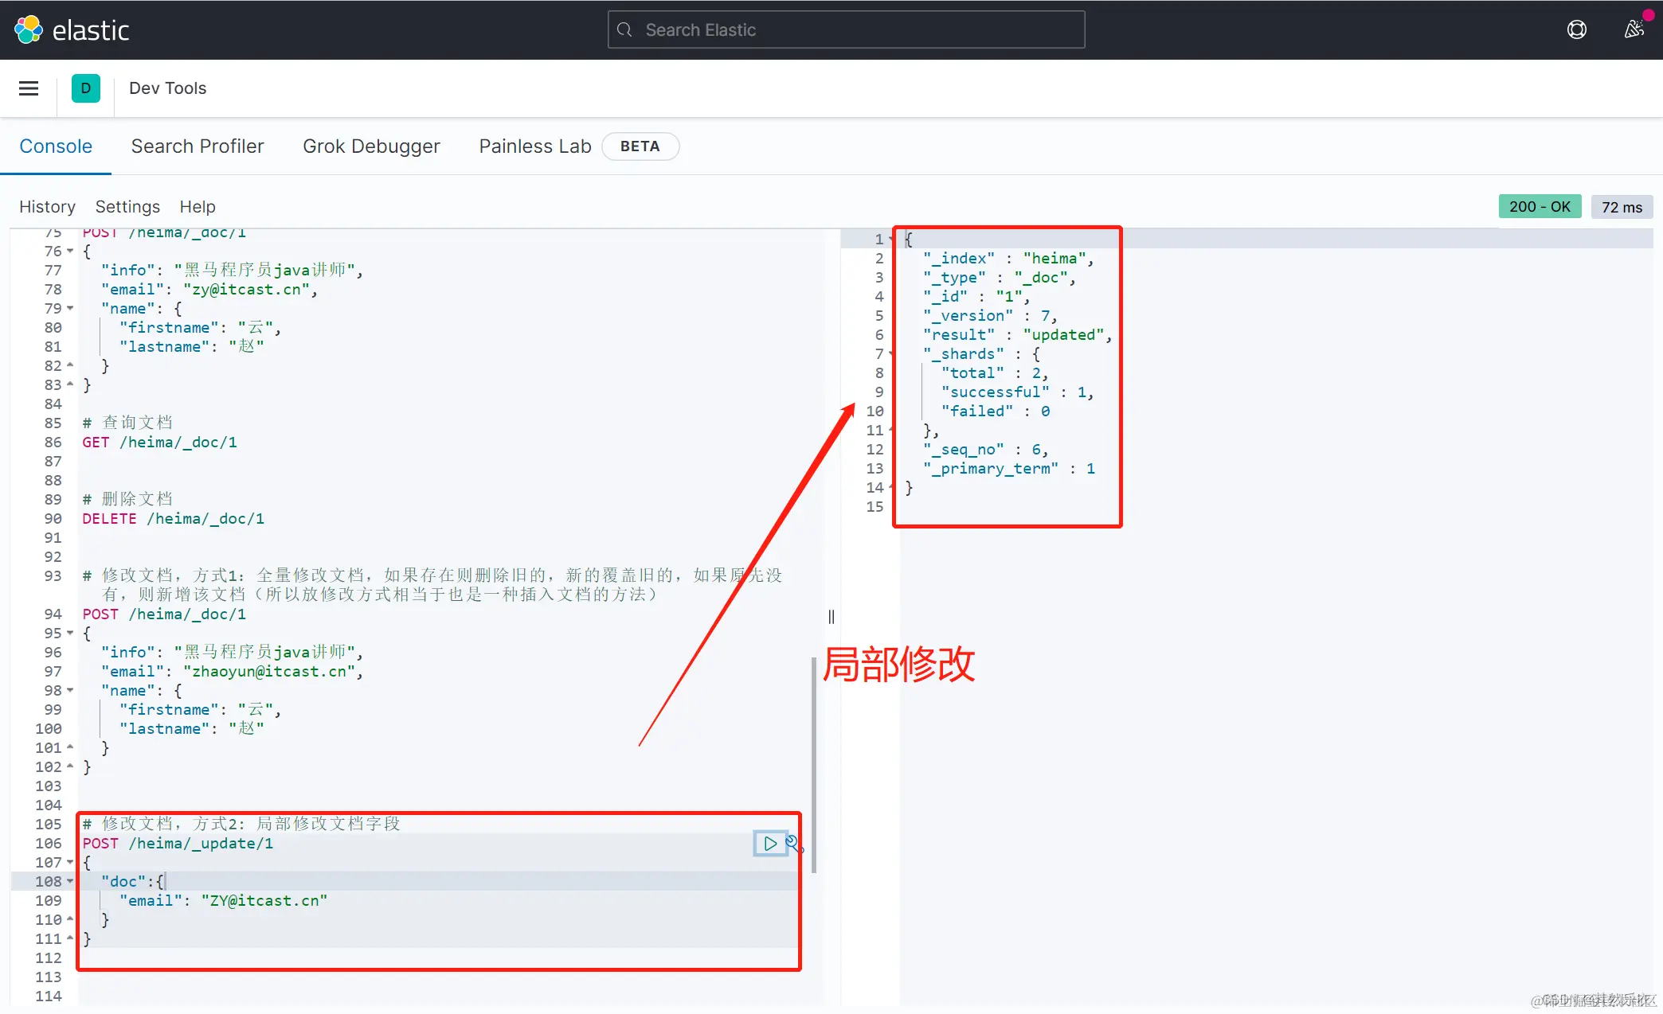Collapse the fold arrow at line 95
The height and width of the screenshot is (1014, 1663).
pos(70,634)
